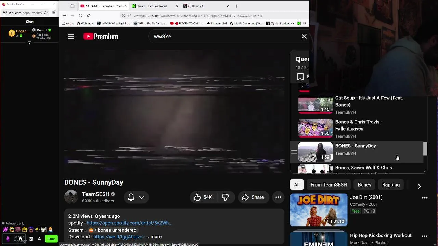Select BONES - SunnyDay title in the queue

tap(356, 146)
